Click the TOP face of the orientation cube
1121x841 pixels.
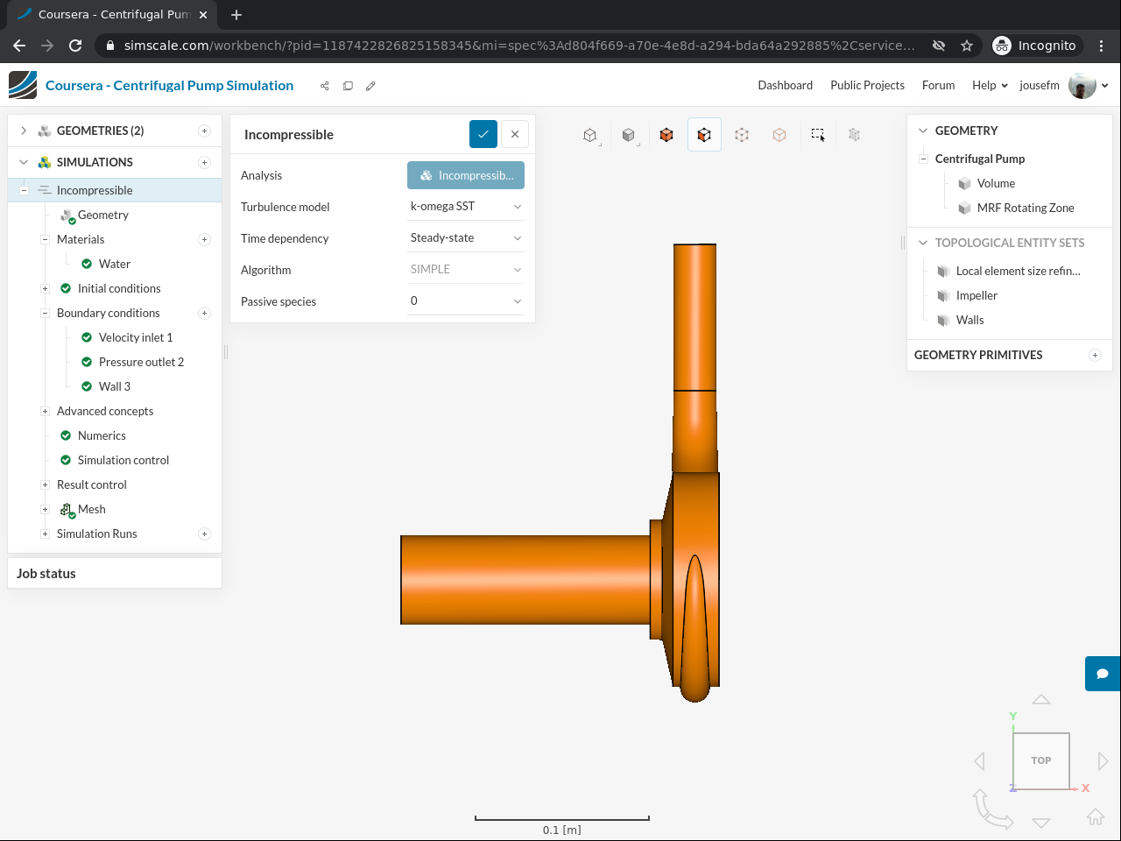(x=1040, y=760)
